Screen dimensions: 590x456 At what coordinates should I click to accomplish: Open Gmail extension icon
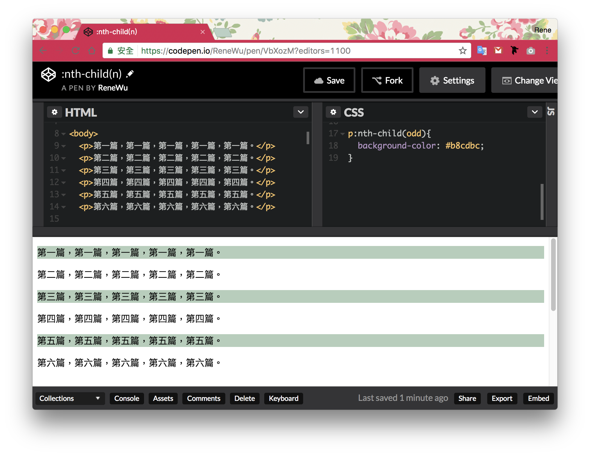(498, 51)
